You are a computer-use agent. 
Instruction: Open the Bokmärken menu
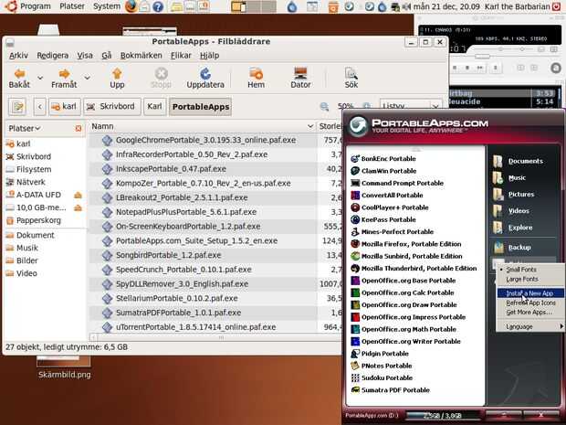(x=141, y=55)
